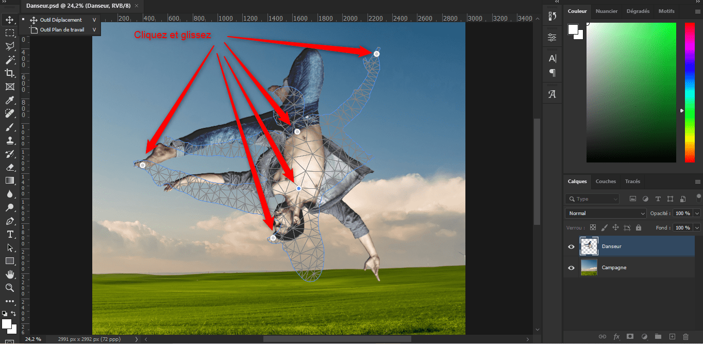Open the Character panel icon
Image resolution: width=703 pixels, height=344 pixels.
(x=553, y=58)
